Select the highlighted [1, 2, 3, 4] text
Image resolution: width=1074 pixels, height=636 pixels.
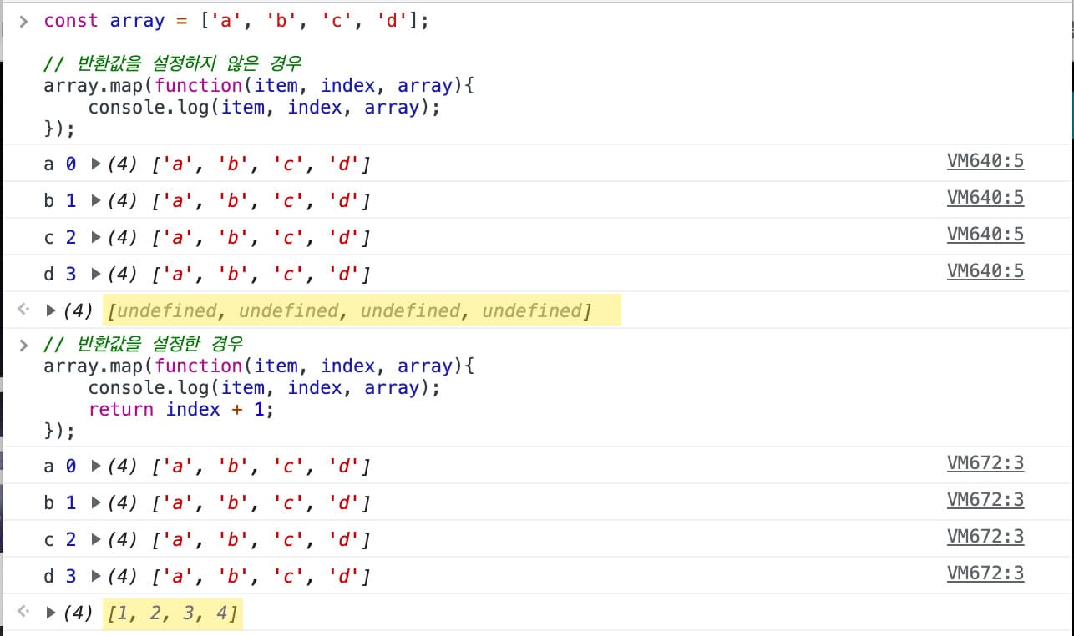tap(171, 612)
